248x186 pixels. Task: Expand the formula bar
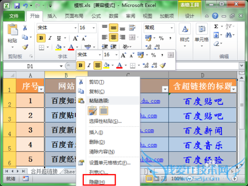pos(242,66)
